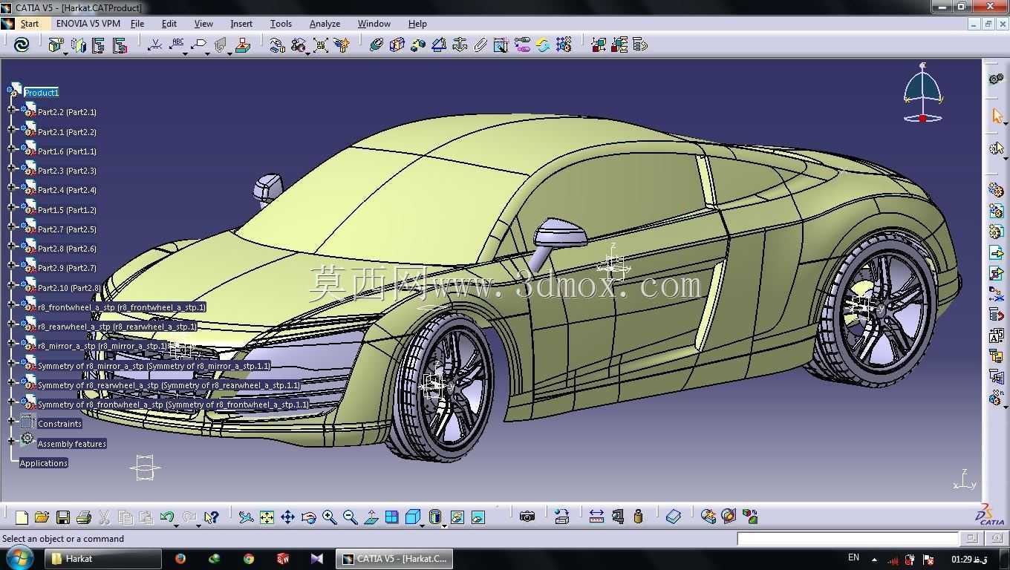Screen dimensions: 1010x570
Task: Expand the Constraints tree node
Action: pos(11,421)
